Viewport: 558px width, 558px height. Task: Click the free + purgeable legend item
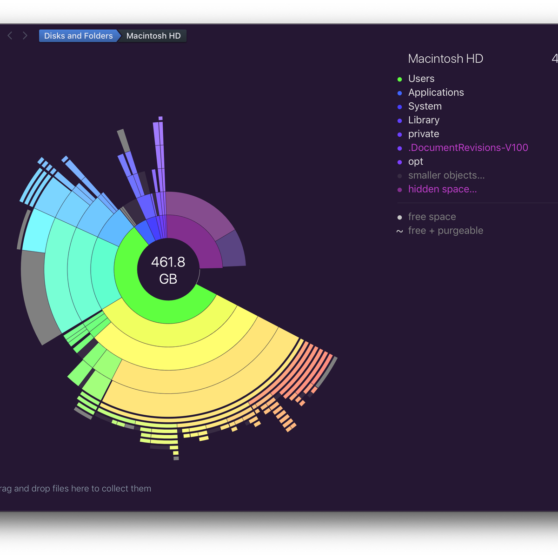(x=445, y=231)
